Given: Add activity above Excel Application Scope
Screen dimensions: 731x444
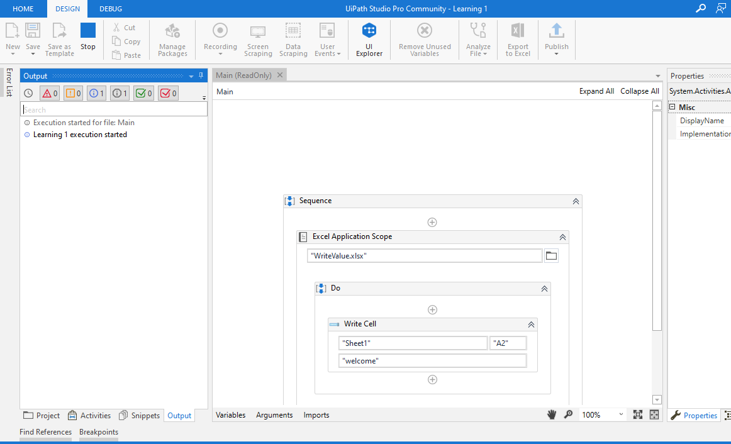Looking at the screenshot, I should [432, 222].
